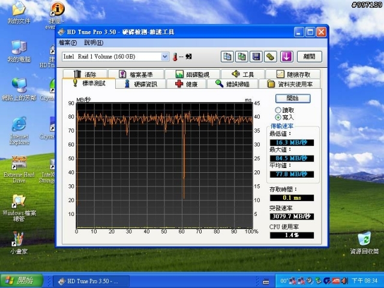Click the maximum value 84.5 MB/s

(292, 158)
